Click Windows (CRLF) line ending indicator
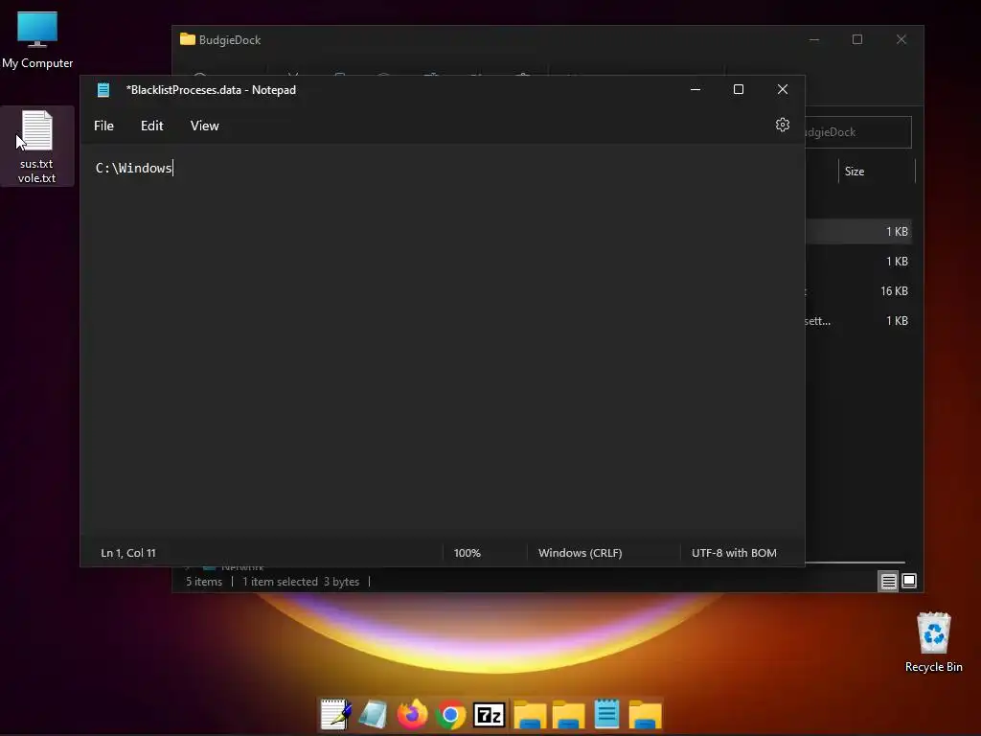 (580, 553)
